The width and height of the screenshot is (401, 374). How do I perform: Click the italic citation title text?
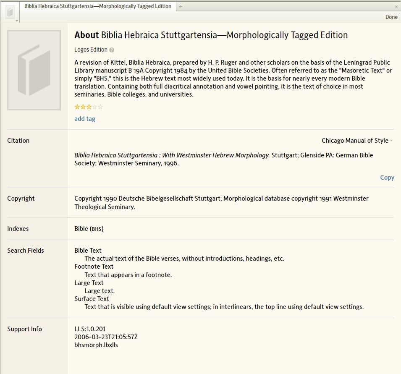pyautogui.click(x=172, y=155)
